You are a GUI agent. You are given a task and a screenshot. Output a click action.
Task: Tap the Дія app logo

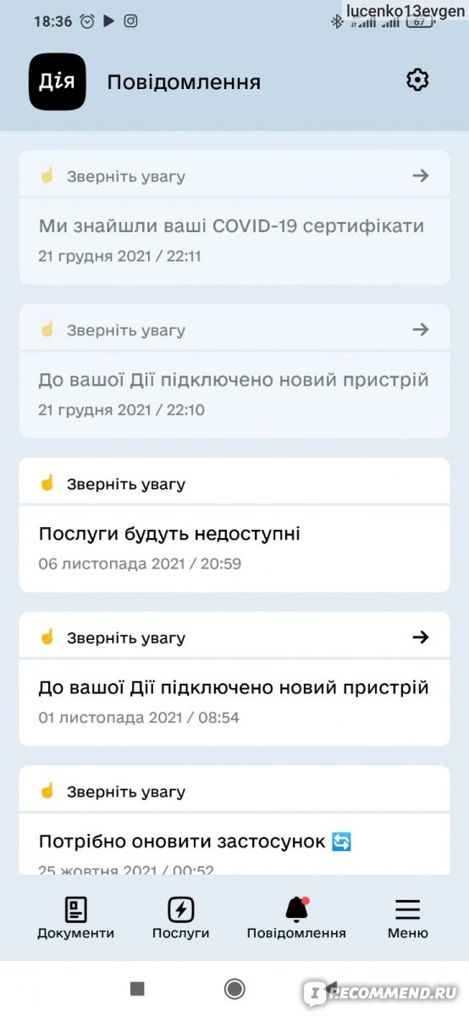tap(58, 82)
